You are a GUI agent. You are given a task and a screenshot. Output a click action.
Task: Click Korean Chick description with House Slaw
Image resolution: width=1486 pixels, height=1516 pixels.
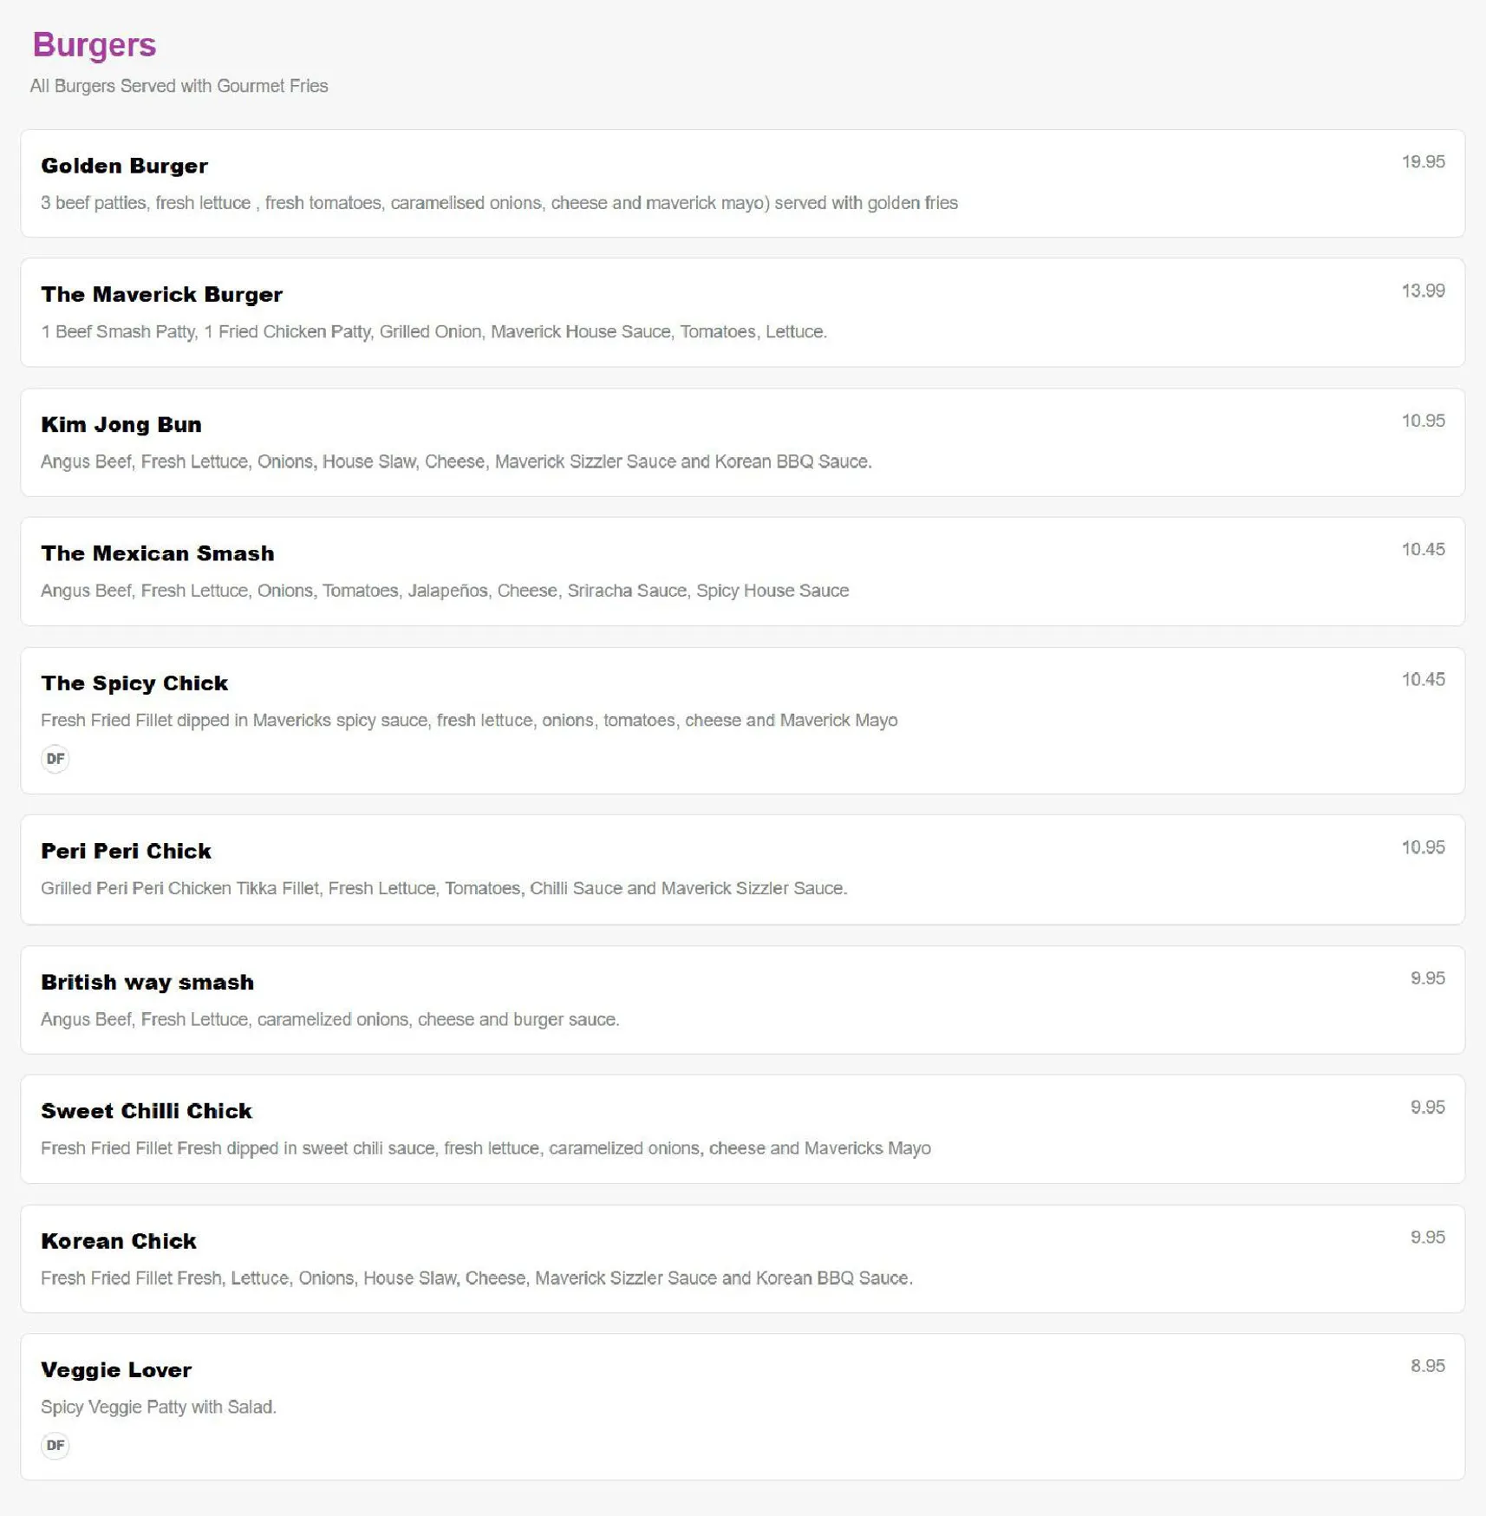pos(477,1278)
